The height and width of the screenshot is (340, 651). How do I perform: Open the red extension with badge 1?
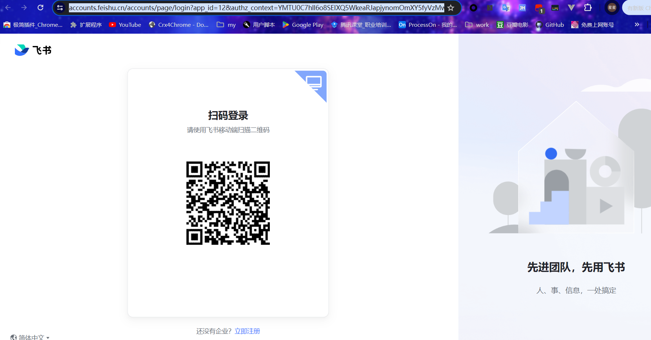coord(539,8)
